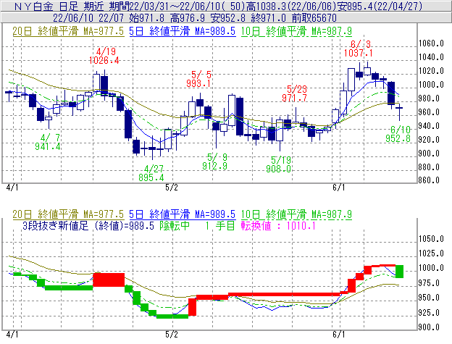
Task: Click the 3段抜き新値足 (終値)=989.5 label
Action: click(x=88, y=225)
